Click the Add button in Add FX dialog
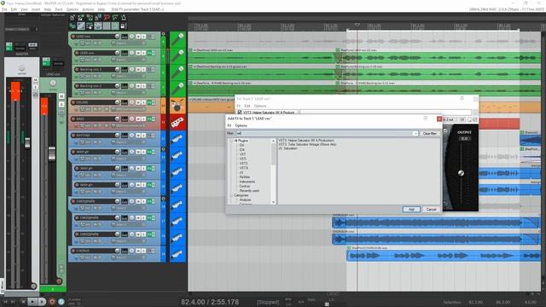 click(x=411, y=210)
